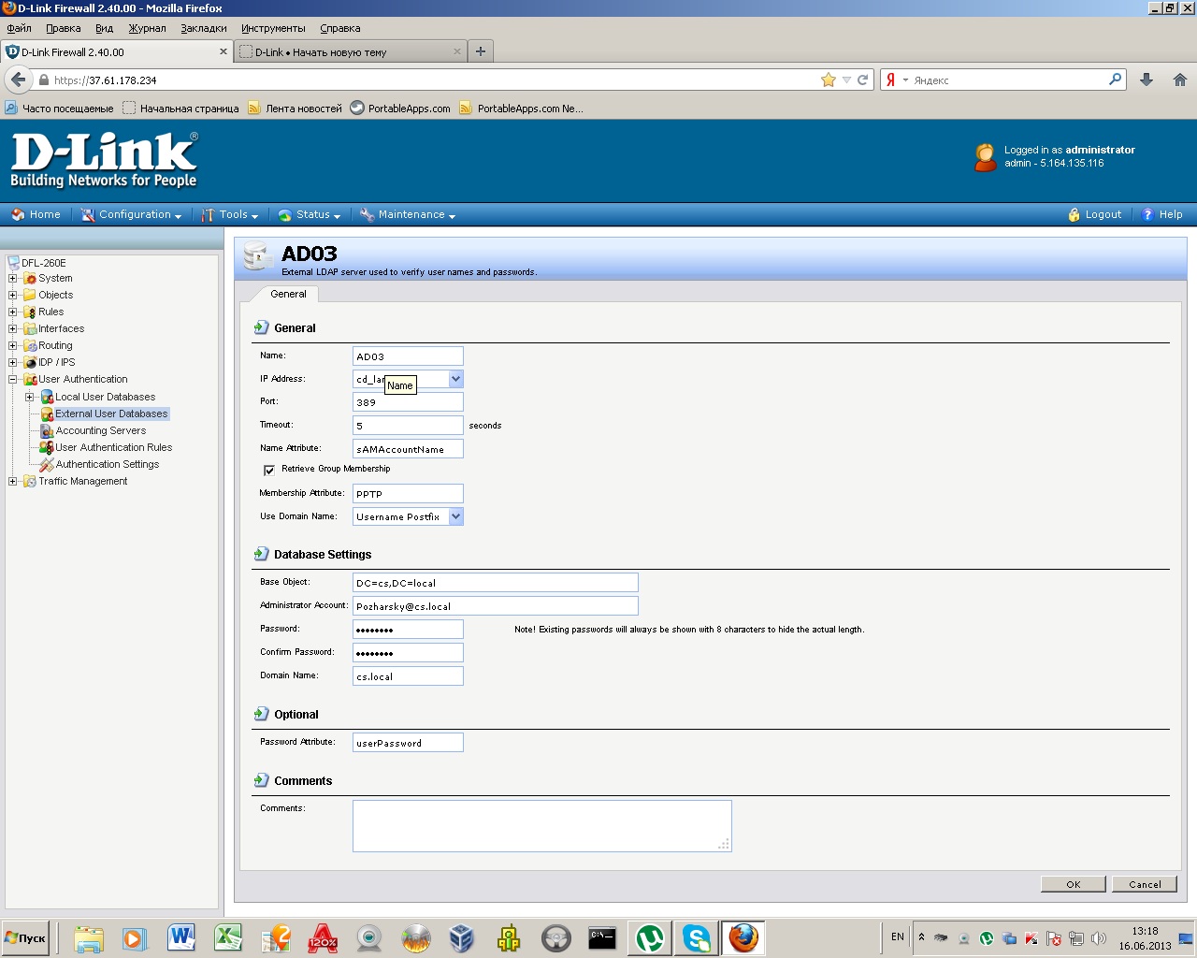
Task: Expand the Traffic Management tree node
Action: (x=13, y=481)
